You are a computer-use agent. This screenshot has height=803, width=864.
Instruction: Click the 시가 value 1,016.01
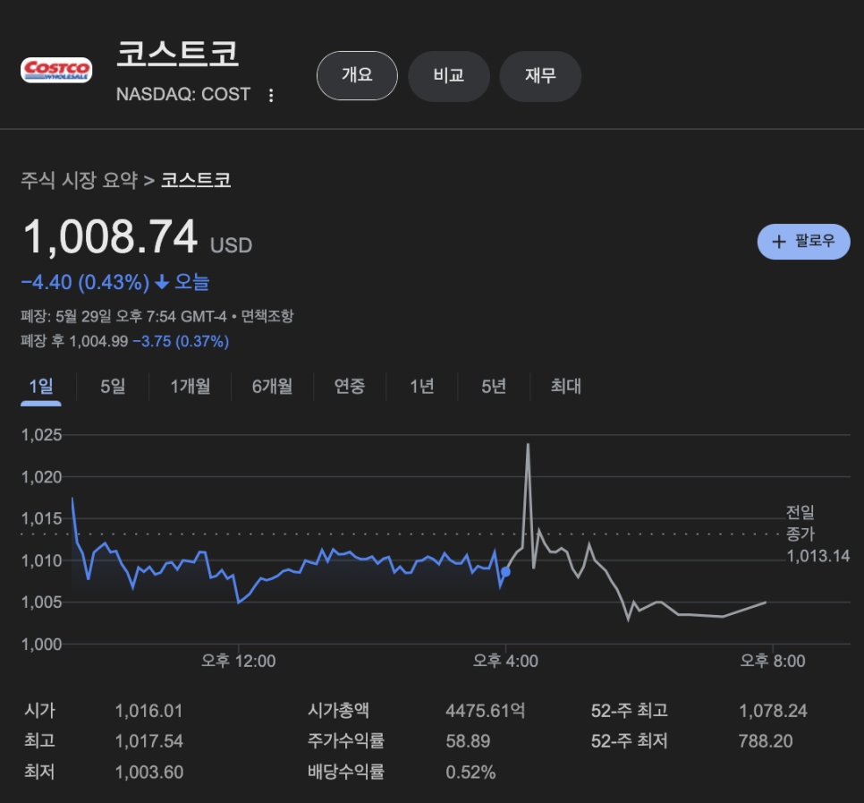click(x=148, y=711)
